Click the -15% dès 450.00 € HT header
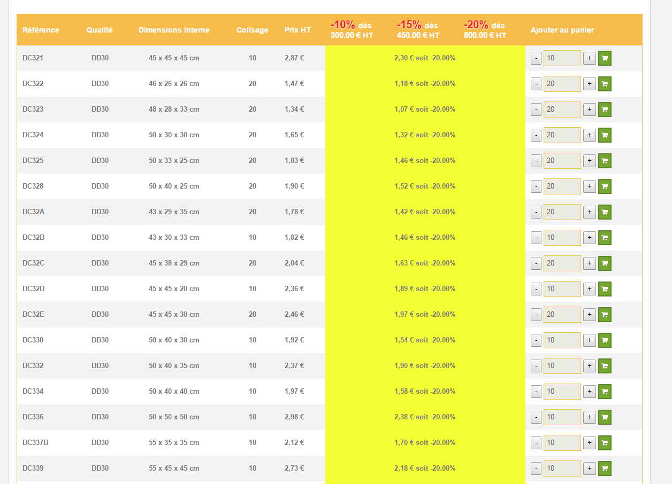 point(418,30)
